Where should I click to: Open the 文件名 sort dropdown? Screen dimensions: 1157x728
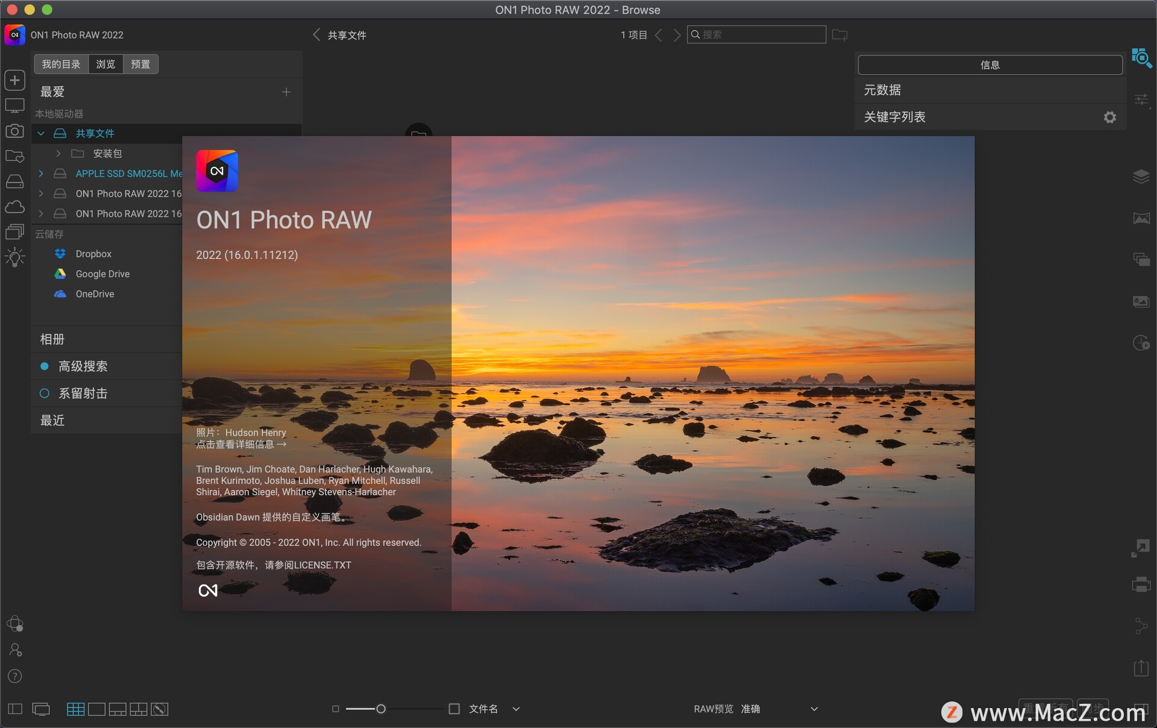pyautogui.click(x=494, y=709)
